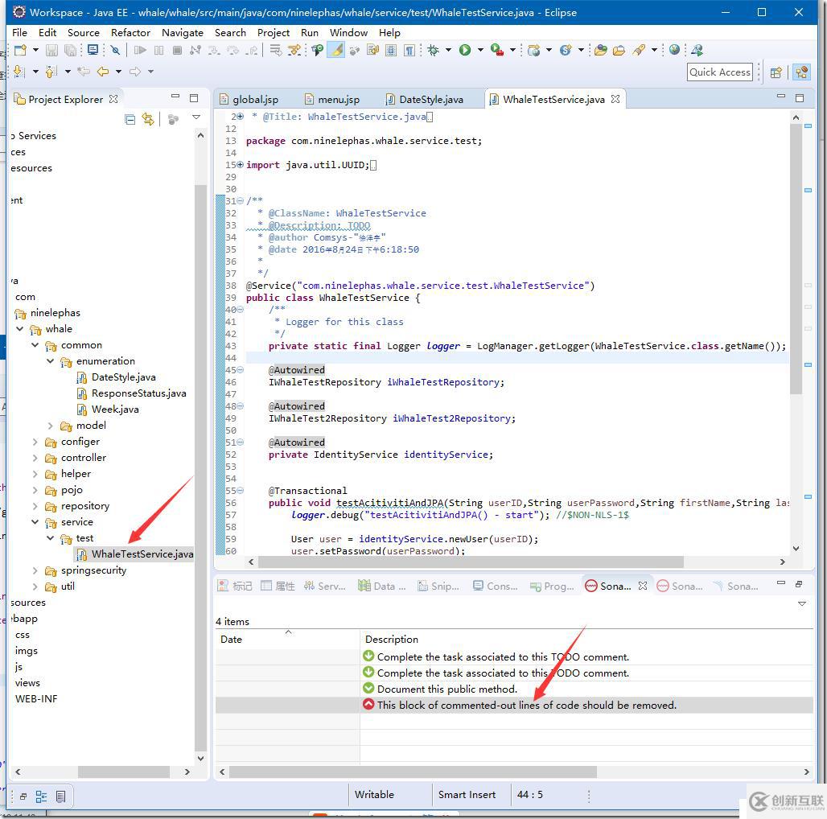
Task: Select the commented-out code issue row
Action: [514, 705]
